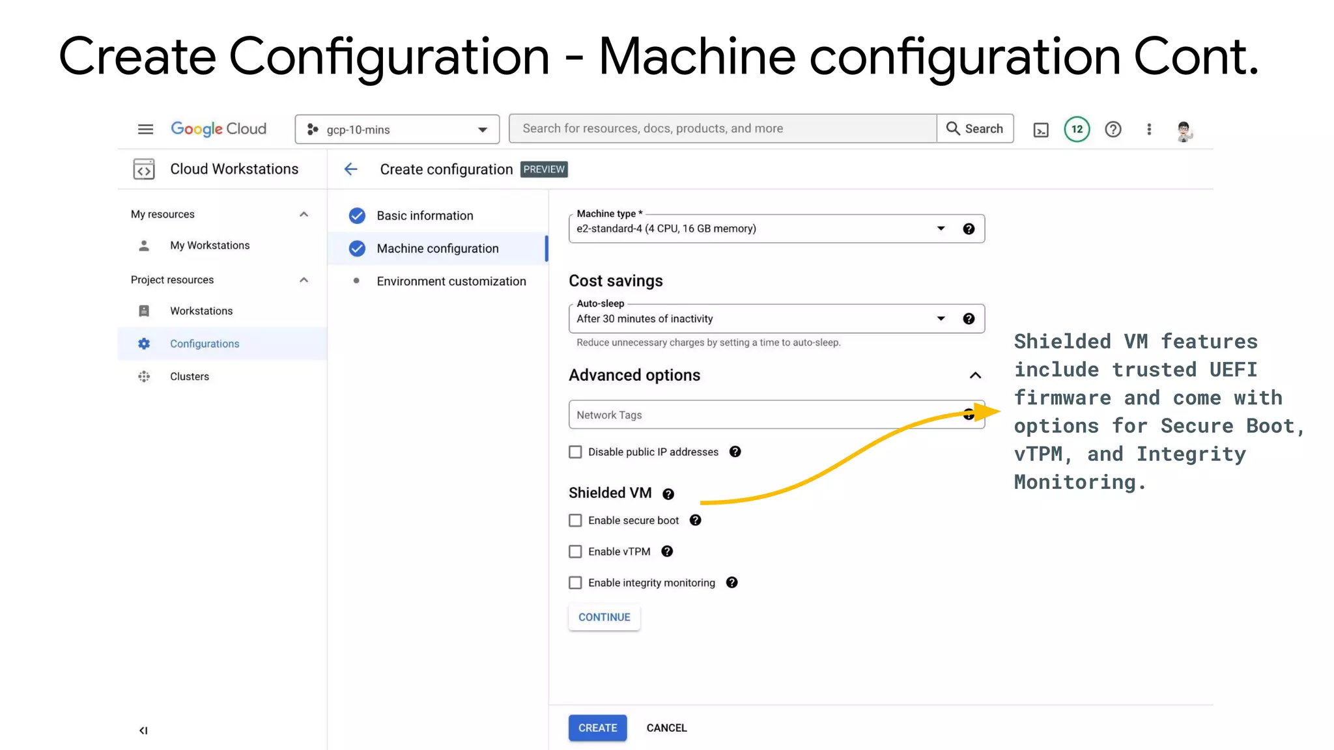Click the PREVIEW badge
Image resolution: width=1334 pixels, height=750 pixels.
[544, 169]
